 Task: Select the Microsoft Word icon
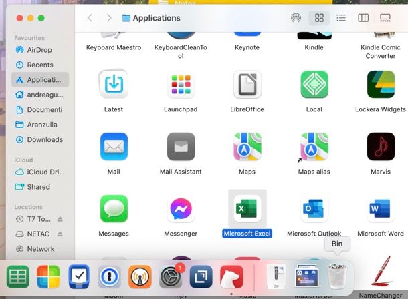pos(381,208)
